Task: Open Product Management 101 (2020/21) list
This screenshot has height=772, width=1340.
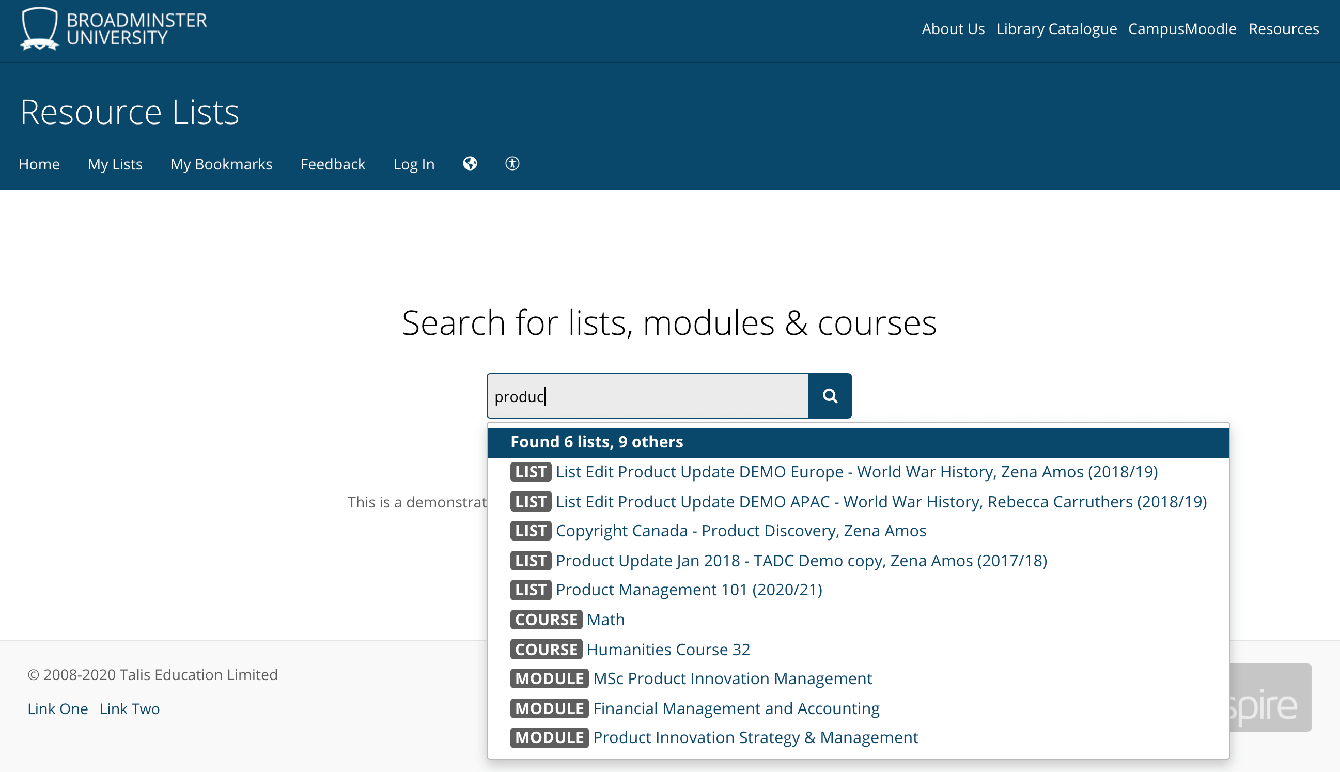Action: pyautogui.click(x=666, y=590)
